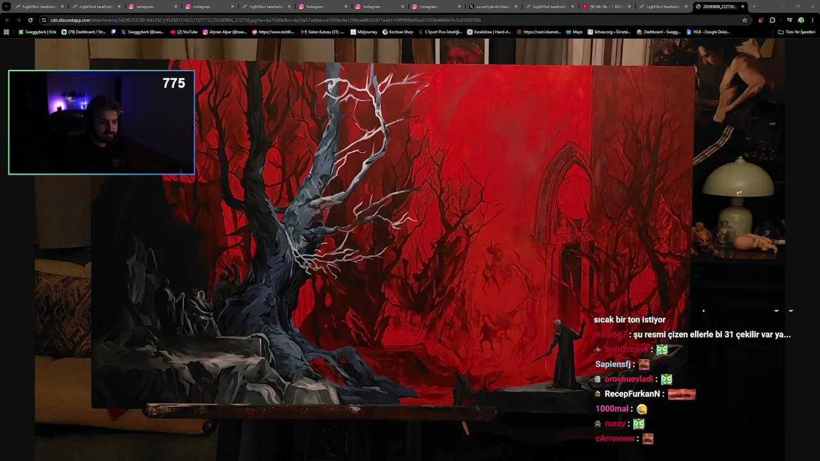Open the Swaggybark X profile bookmark
Viewport: 820px width, 461px height.
(x=143, y=31)
